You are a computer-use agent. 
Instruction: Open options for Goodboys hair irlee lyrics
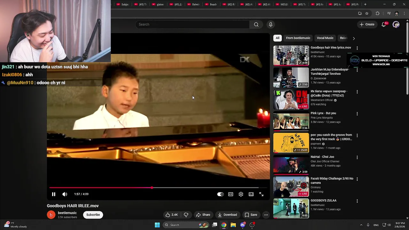tap(357, 48)
